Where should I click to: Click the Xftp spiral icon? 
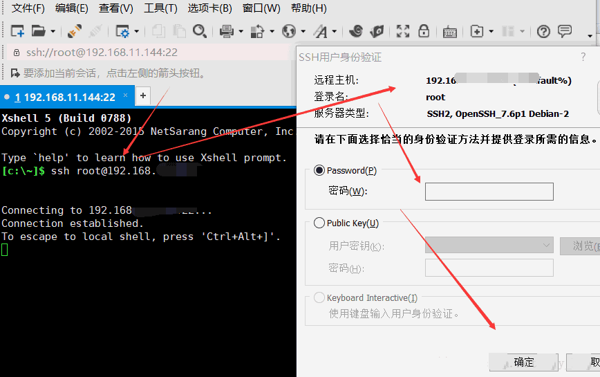coord(356,31)
